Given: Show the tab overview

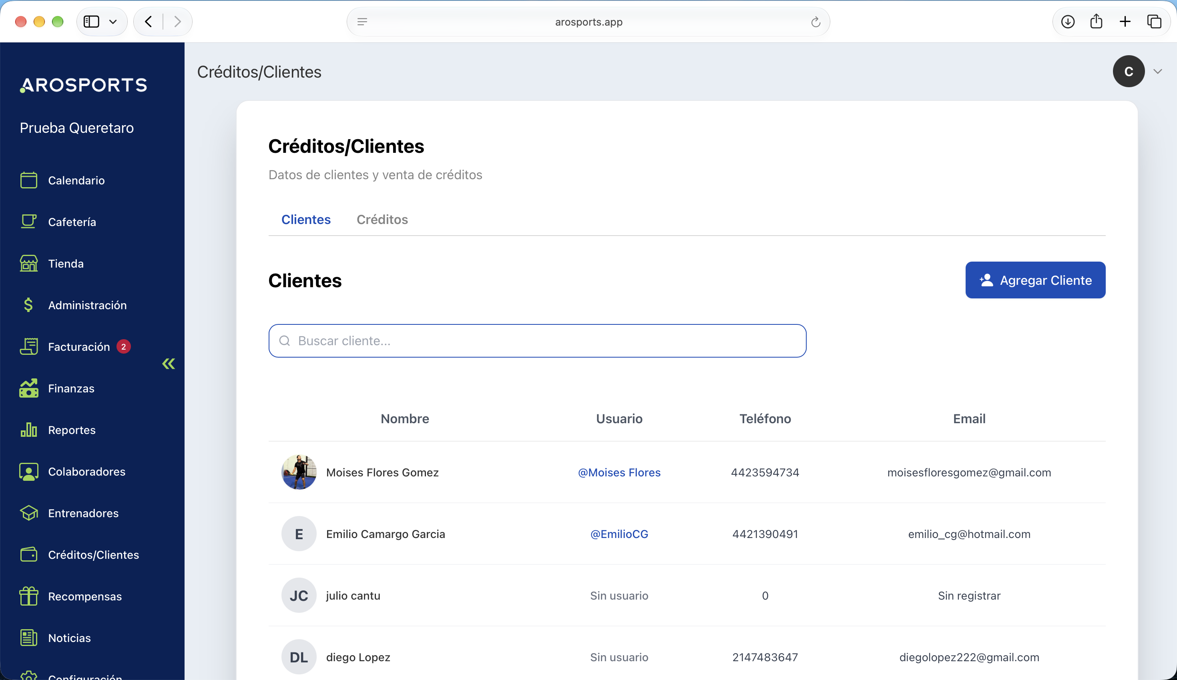Looking at the screenshot, I should click(x=1154, y=22).
